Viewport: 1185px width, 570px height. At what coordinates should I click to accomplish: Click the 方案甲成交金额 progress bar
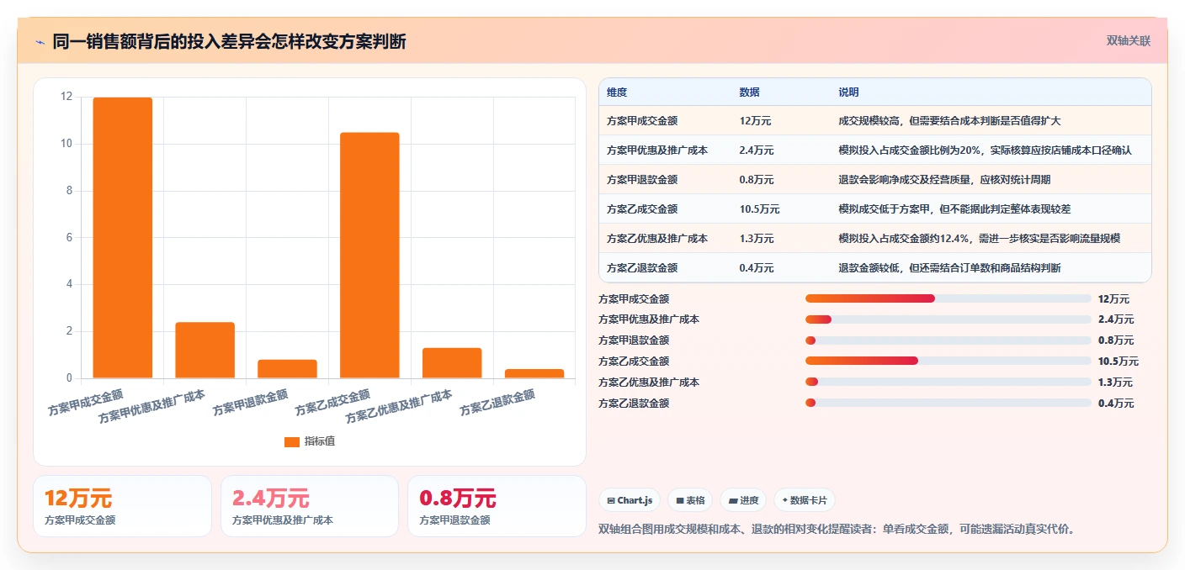(x=949, y=298)
